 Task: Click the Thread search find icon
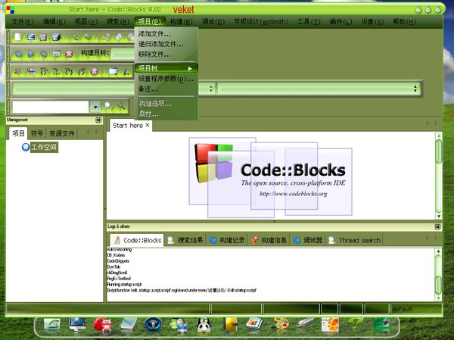[108, 106]
